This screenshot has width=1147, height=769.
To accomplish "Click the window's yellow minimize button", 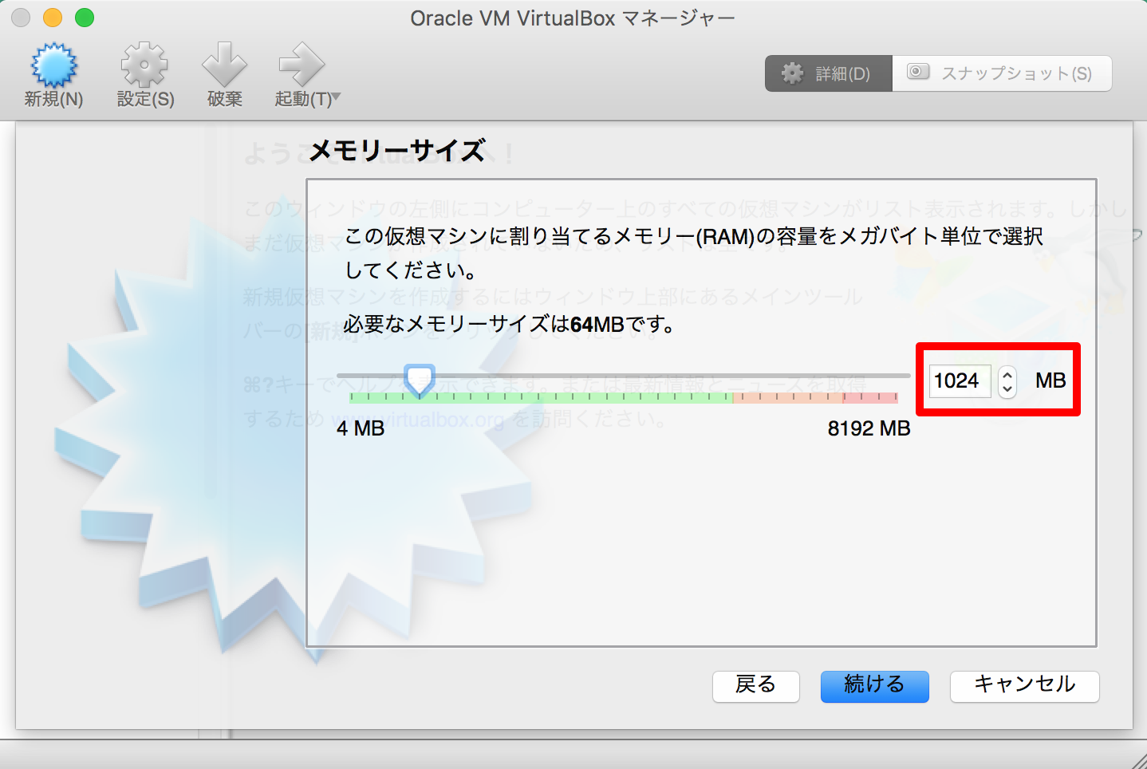I will [x=53, y=18].
